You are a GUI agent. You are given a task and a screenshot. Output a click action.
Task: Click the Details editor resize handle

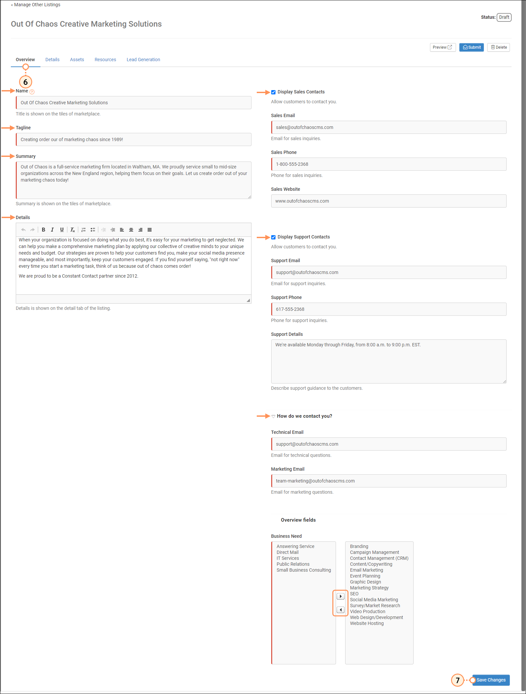pos(248,300)
